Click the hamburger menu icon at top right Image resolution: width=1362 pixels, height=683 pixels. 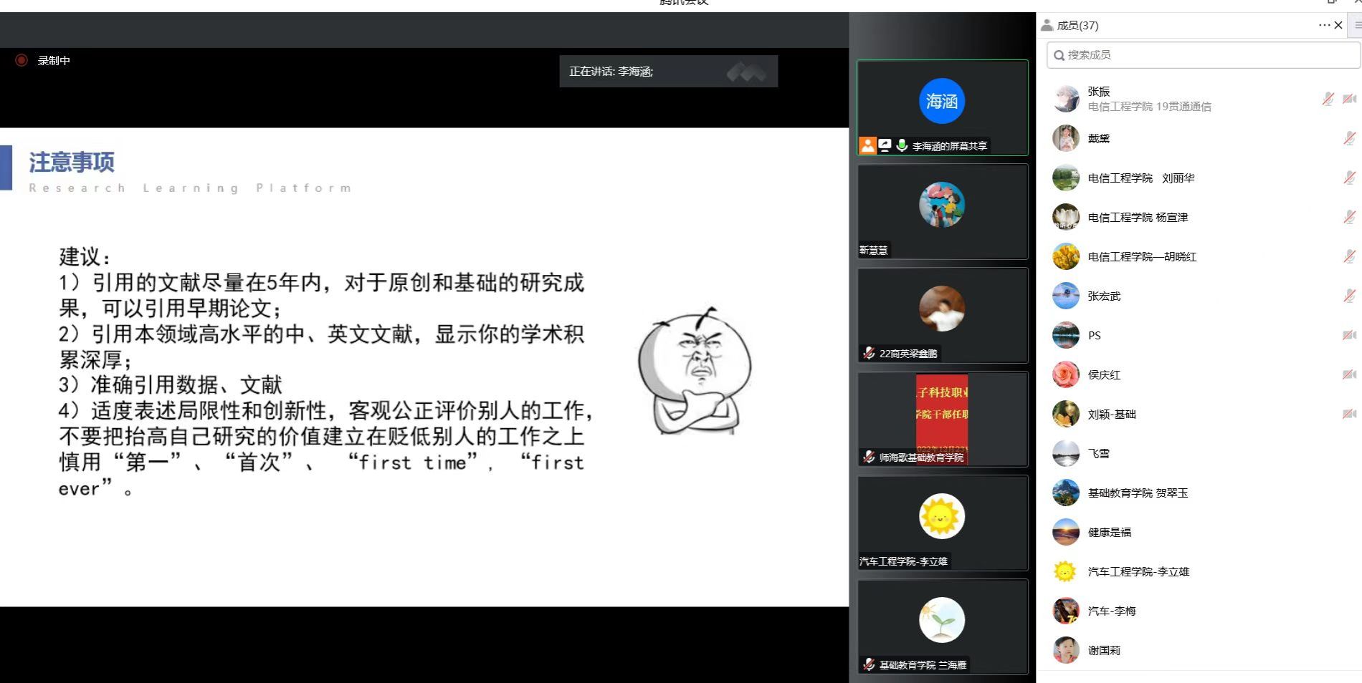(x=1356, y=25)
